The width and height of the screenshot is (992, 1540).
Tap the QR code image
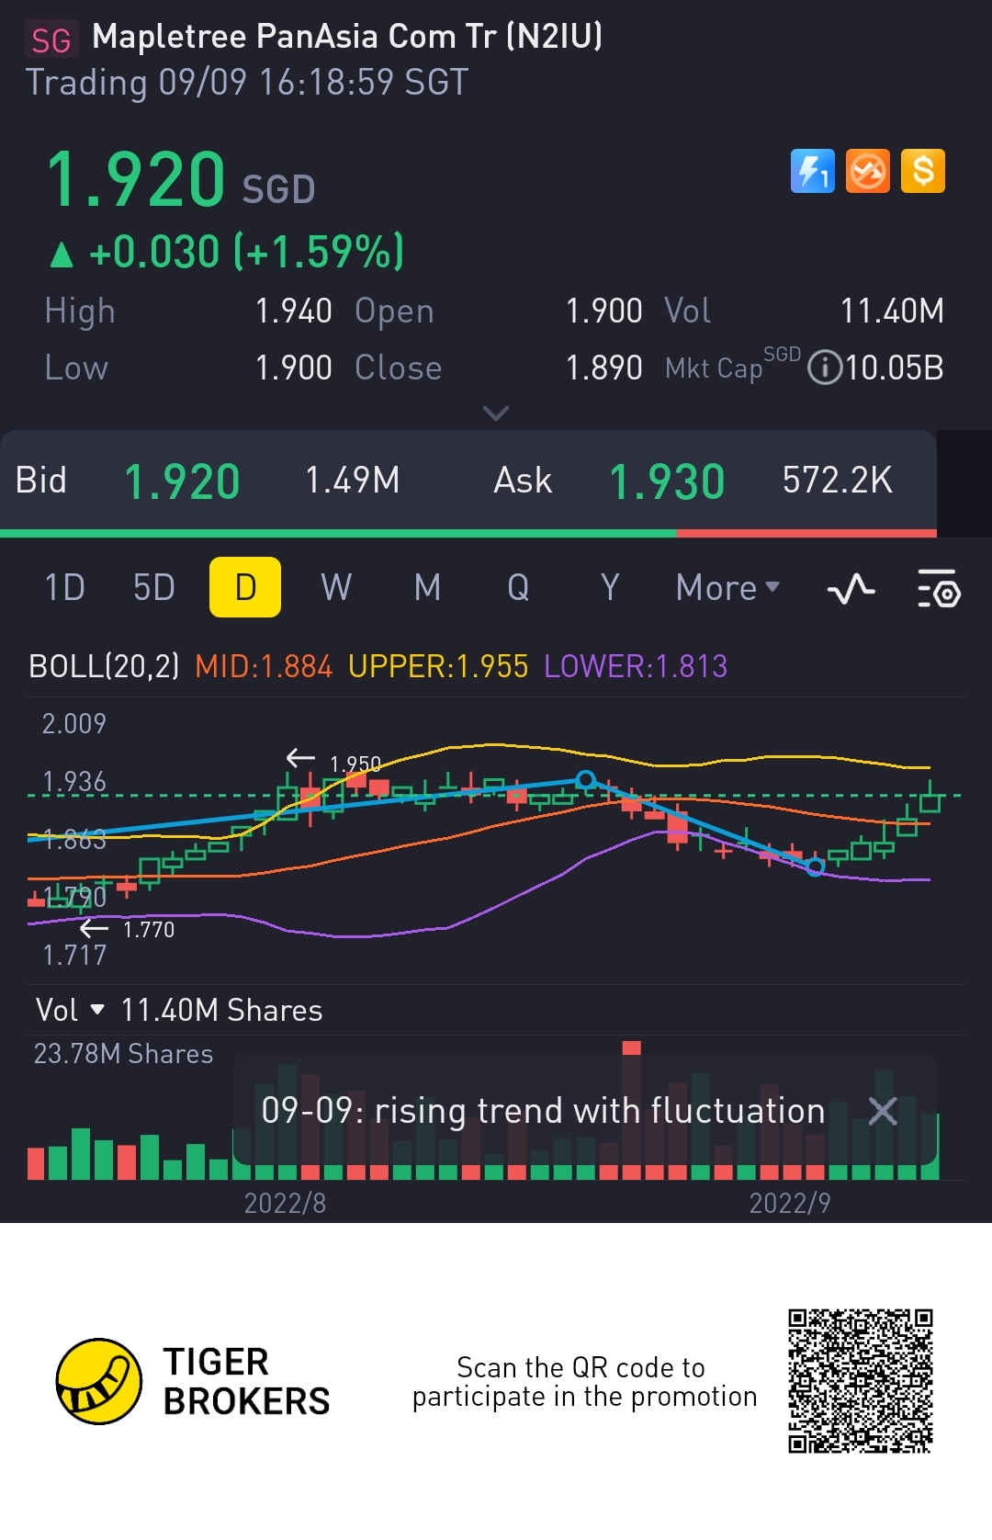pyautogui.click(x=861, y=1381)
